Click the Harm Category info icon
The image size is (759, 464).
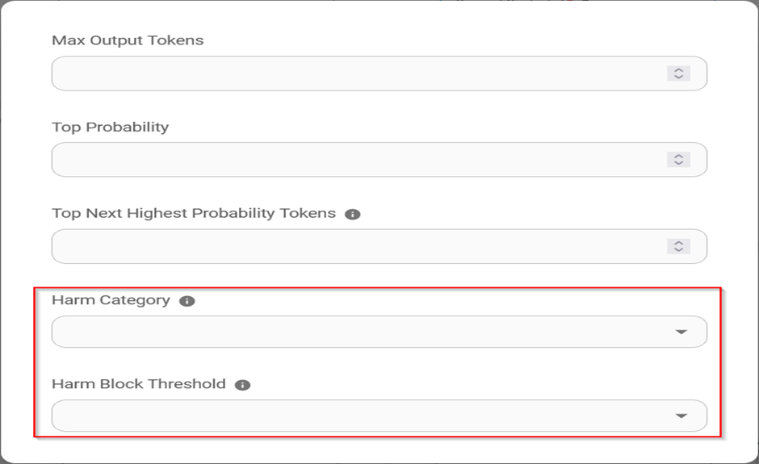[187, 301]
